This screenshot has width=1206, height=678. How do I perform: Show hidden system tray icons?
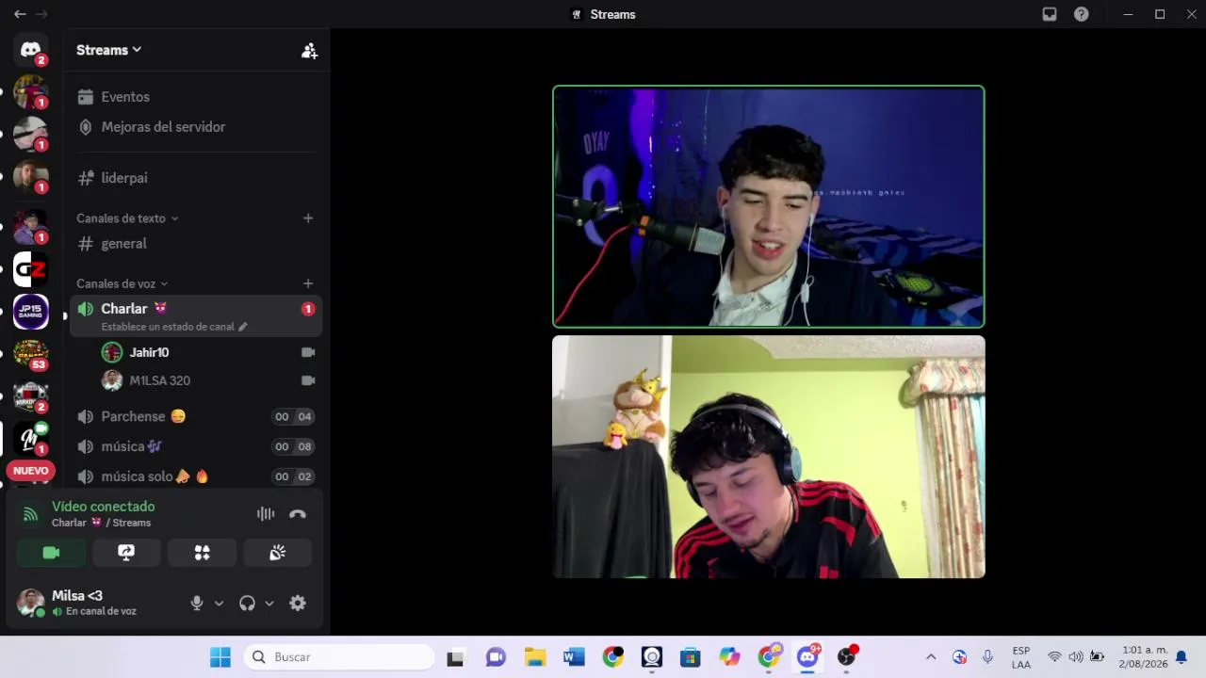[x=931, y=657]
